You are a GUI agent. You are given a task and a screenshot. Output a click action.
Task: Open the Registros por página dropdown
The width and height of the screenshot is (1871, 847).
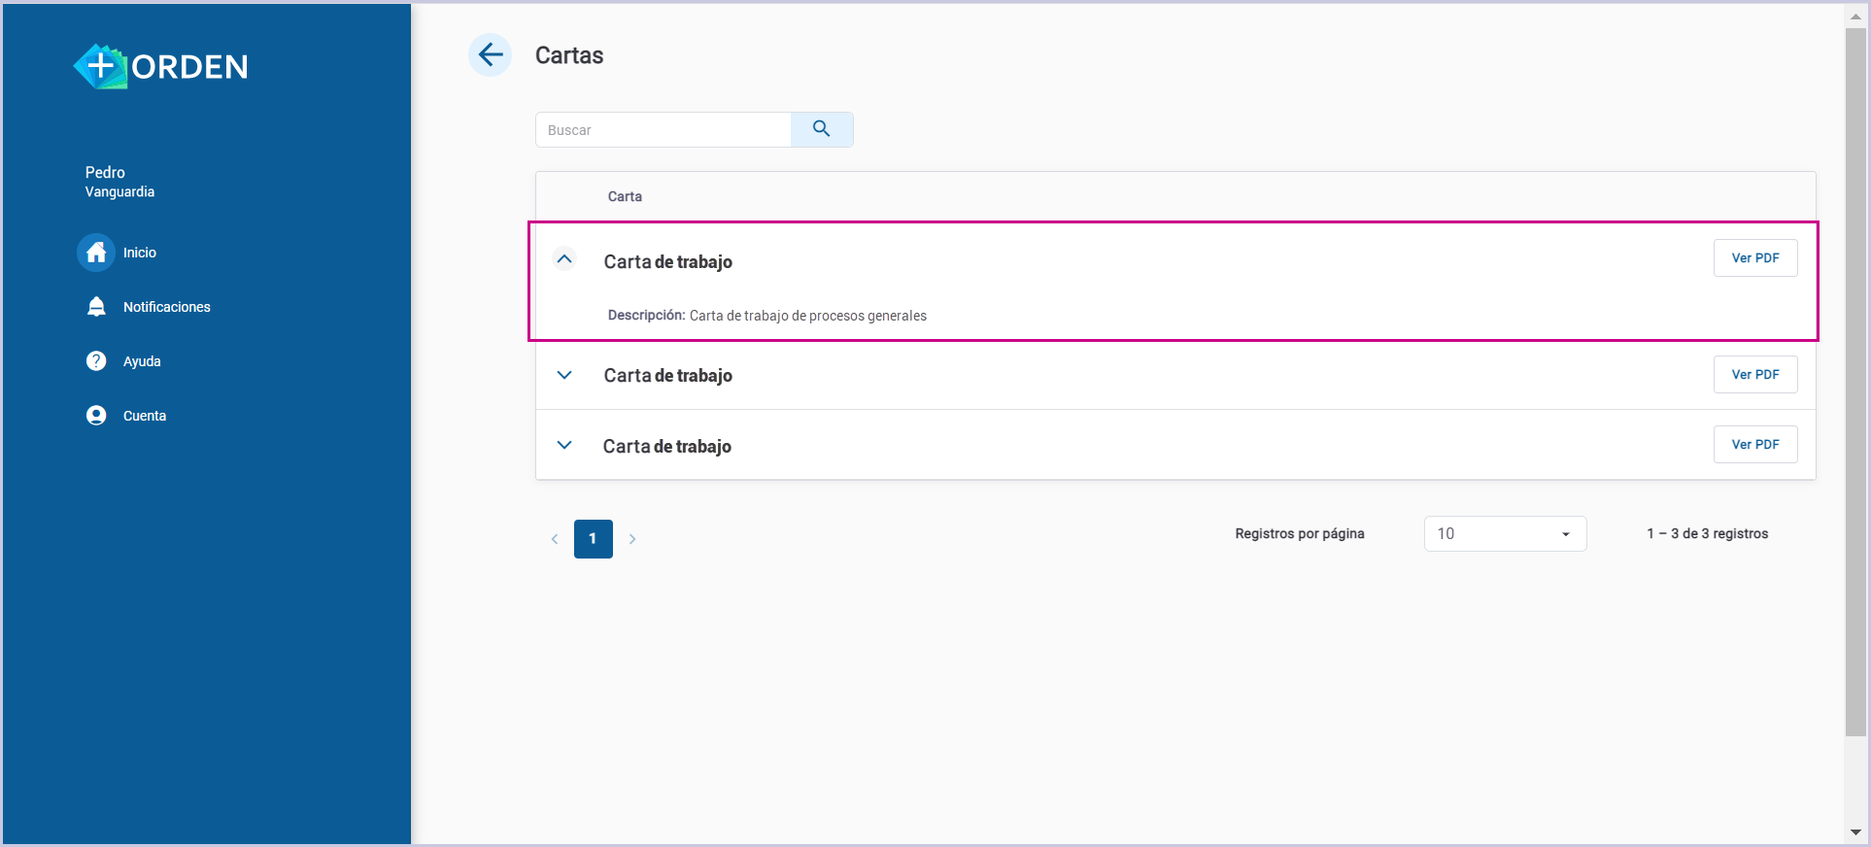[x=1504, y=534]
